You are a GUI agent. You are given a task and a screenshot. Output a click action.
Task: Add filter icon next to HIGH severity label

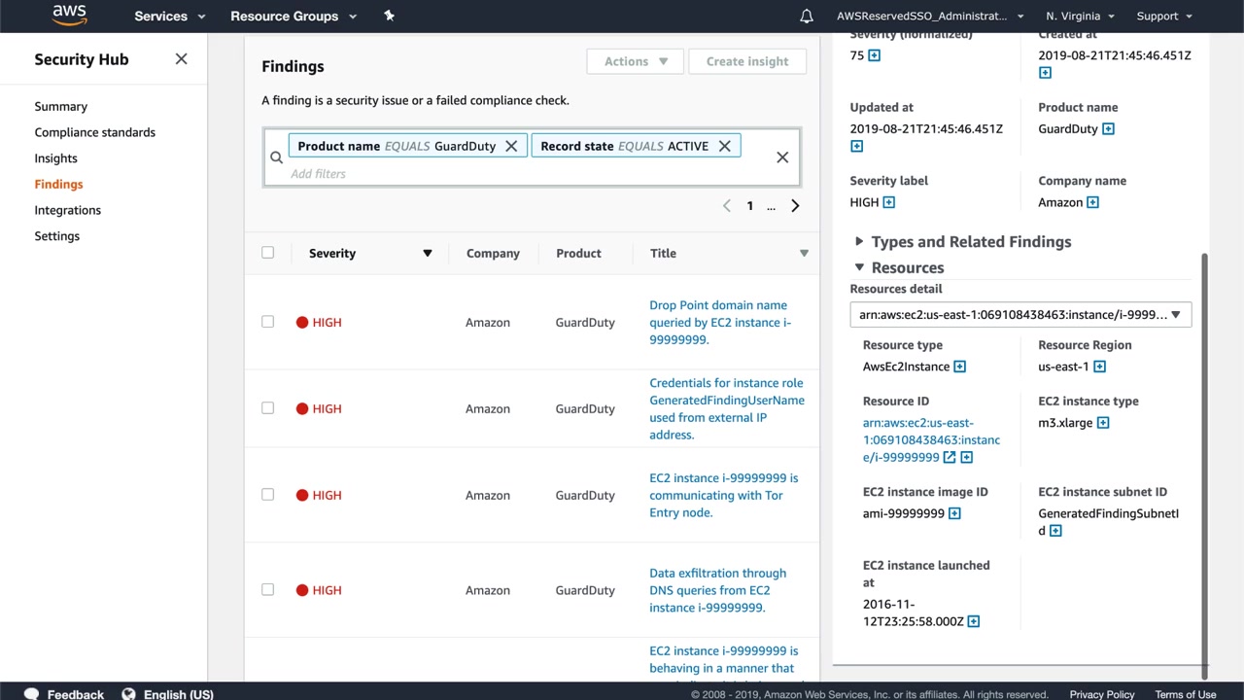pos(888,202)
